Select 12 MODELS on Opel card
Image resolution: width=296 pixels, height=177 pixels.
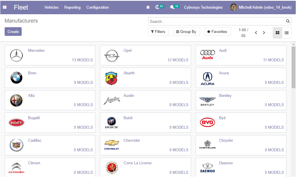[x=178, y=60]
